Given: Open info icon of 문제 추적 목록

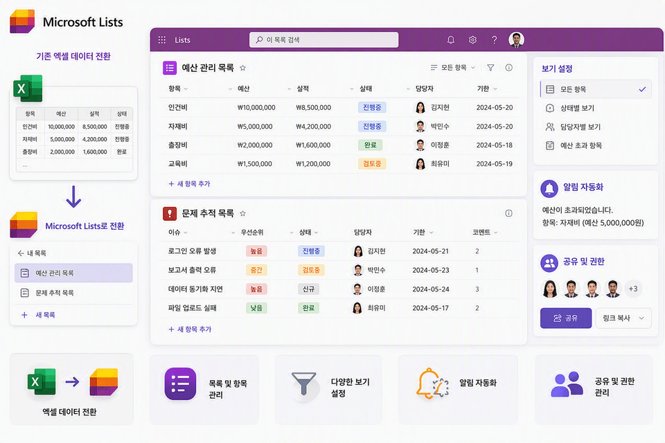Looking at the screenshot, I should click(509, 213).
